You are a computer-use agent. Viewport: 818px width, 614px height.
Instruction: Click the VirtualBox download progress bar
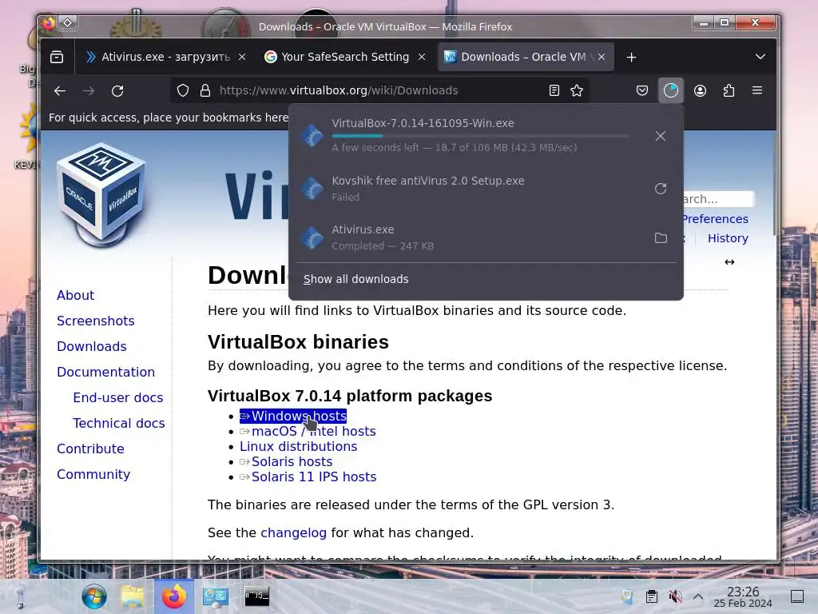point(480,136)
